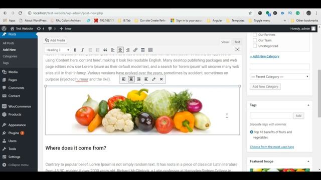The width and height of the screenshot is (321, 180).
Task: Select the vegetables image in editor
Action: [x=142, y=110]
